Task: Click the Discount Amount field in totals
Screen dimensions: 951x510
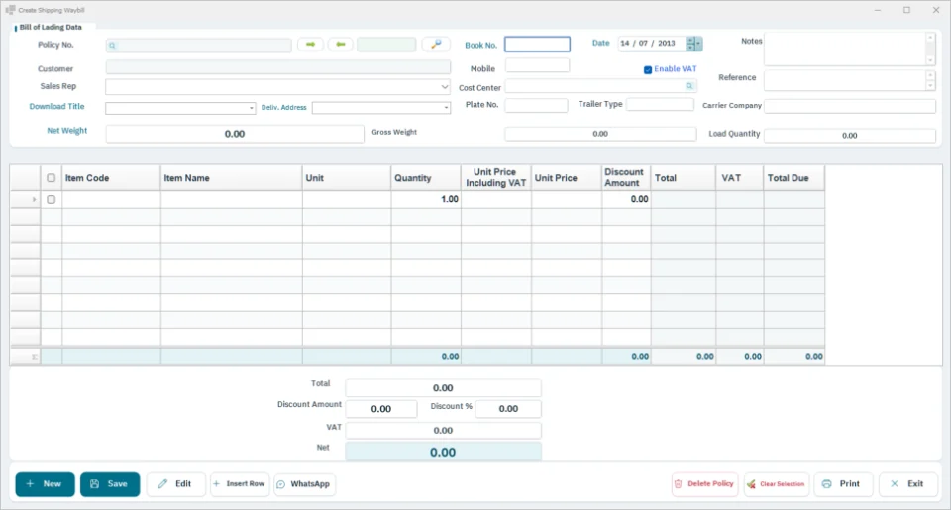Action: click(380, 409)
